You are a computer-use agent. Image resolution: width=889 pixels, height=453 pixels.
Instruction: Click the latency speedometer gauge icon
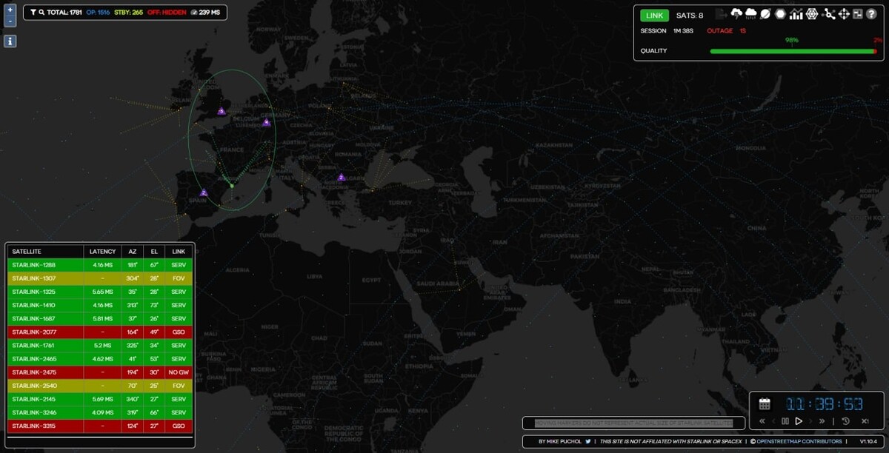[194, 13]
